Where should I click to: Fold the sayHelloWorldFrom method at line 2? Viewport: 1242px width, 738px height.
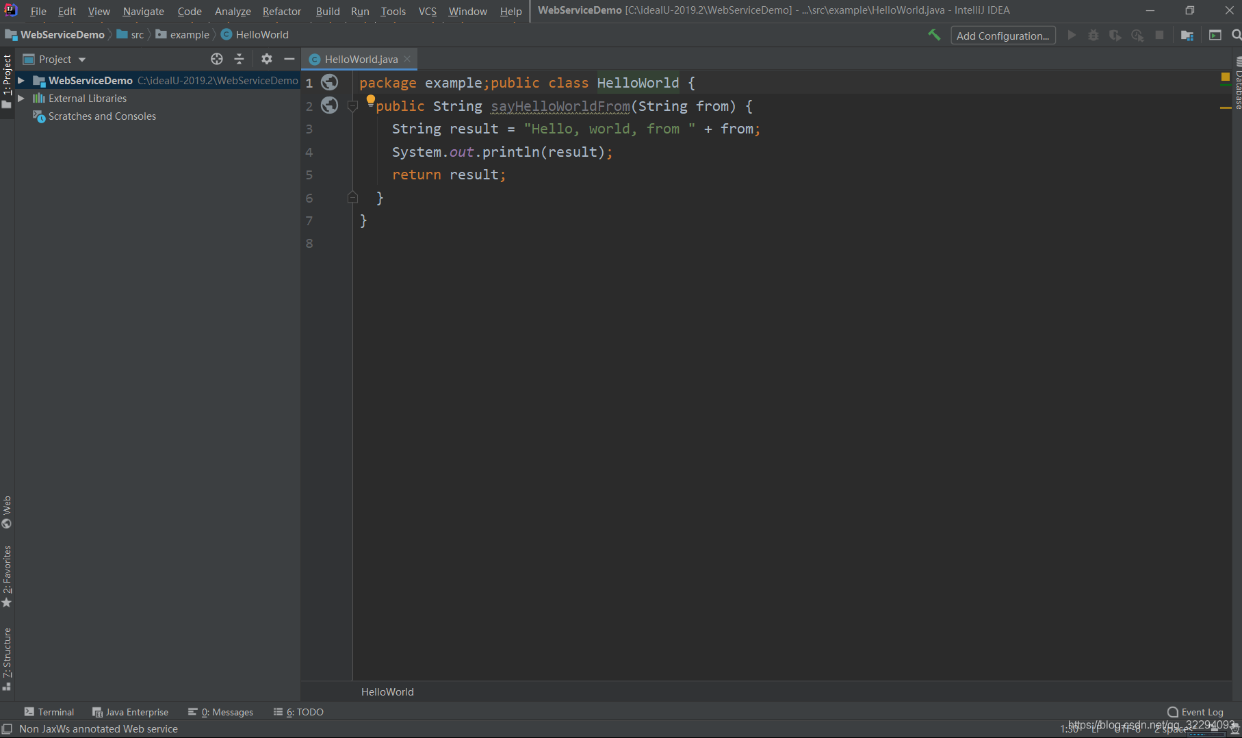pos(352,105)
